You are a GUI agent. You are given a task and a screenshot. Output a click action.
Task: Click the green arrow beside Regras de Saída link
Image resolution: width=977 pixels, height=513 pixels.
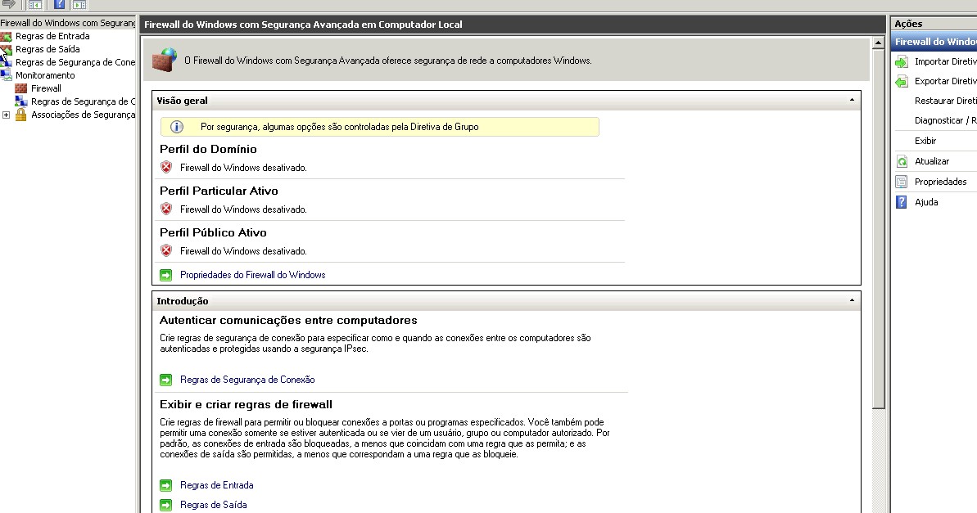[x=165, y=505]
